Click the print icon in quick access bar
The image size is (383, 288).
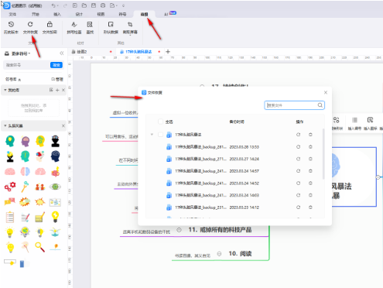103,5
